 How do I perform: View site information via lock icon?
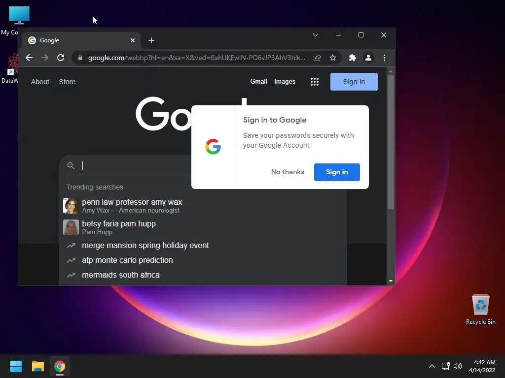pyautogui.click(x=80, y=58)
